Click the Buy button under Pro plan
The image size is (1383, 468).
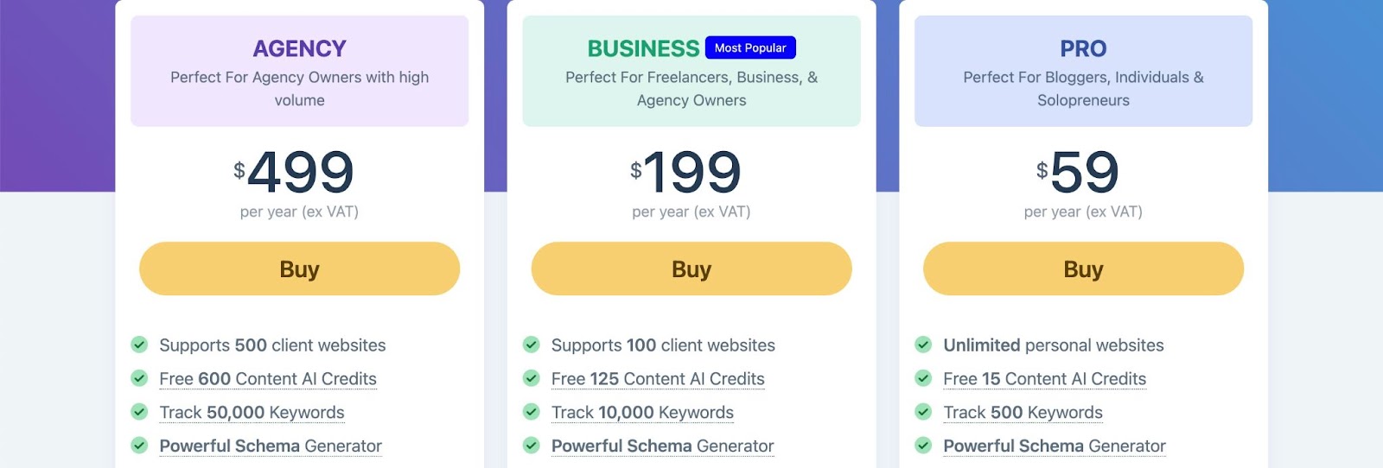[1083, 269]
